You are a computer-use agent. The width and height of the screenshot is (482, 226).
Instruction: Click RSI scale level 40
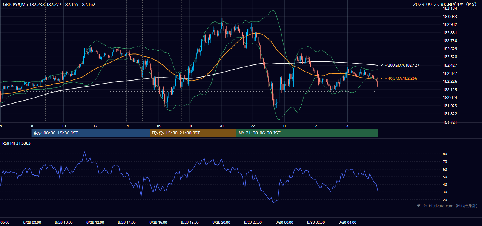[x=445, y=184]
